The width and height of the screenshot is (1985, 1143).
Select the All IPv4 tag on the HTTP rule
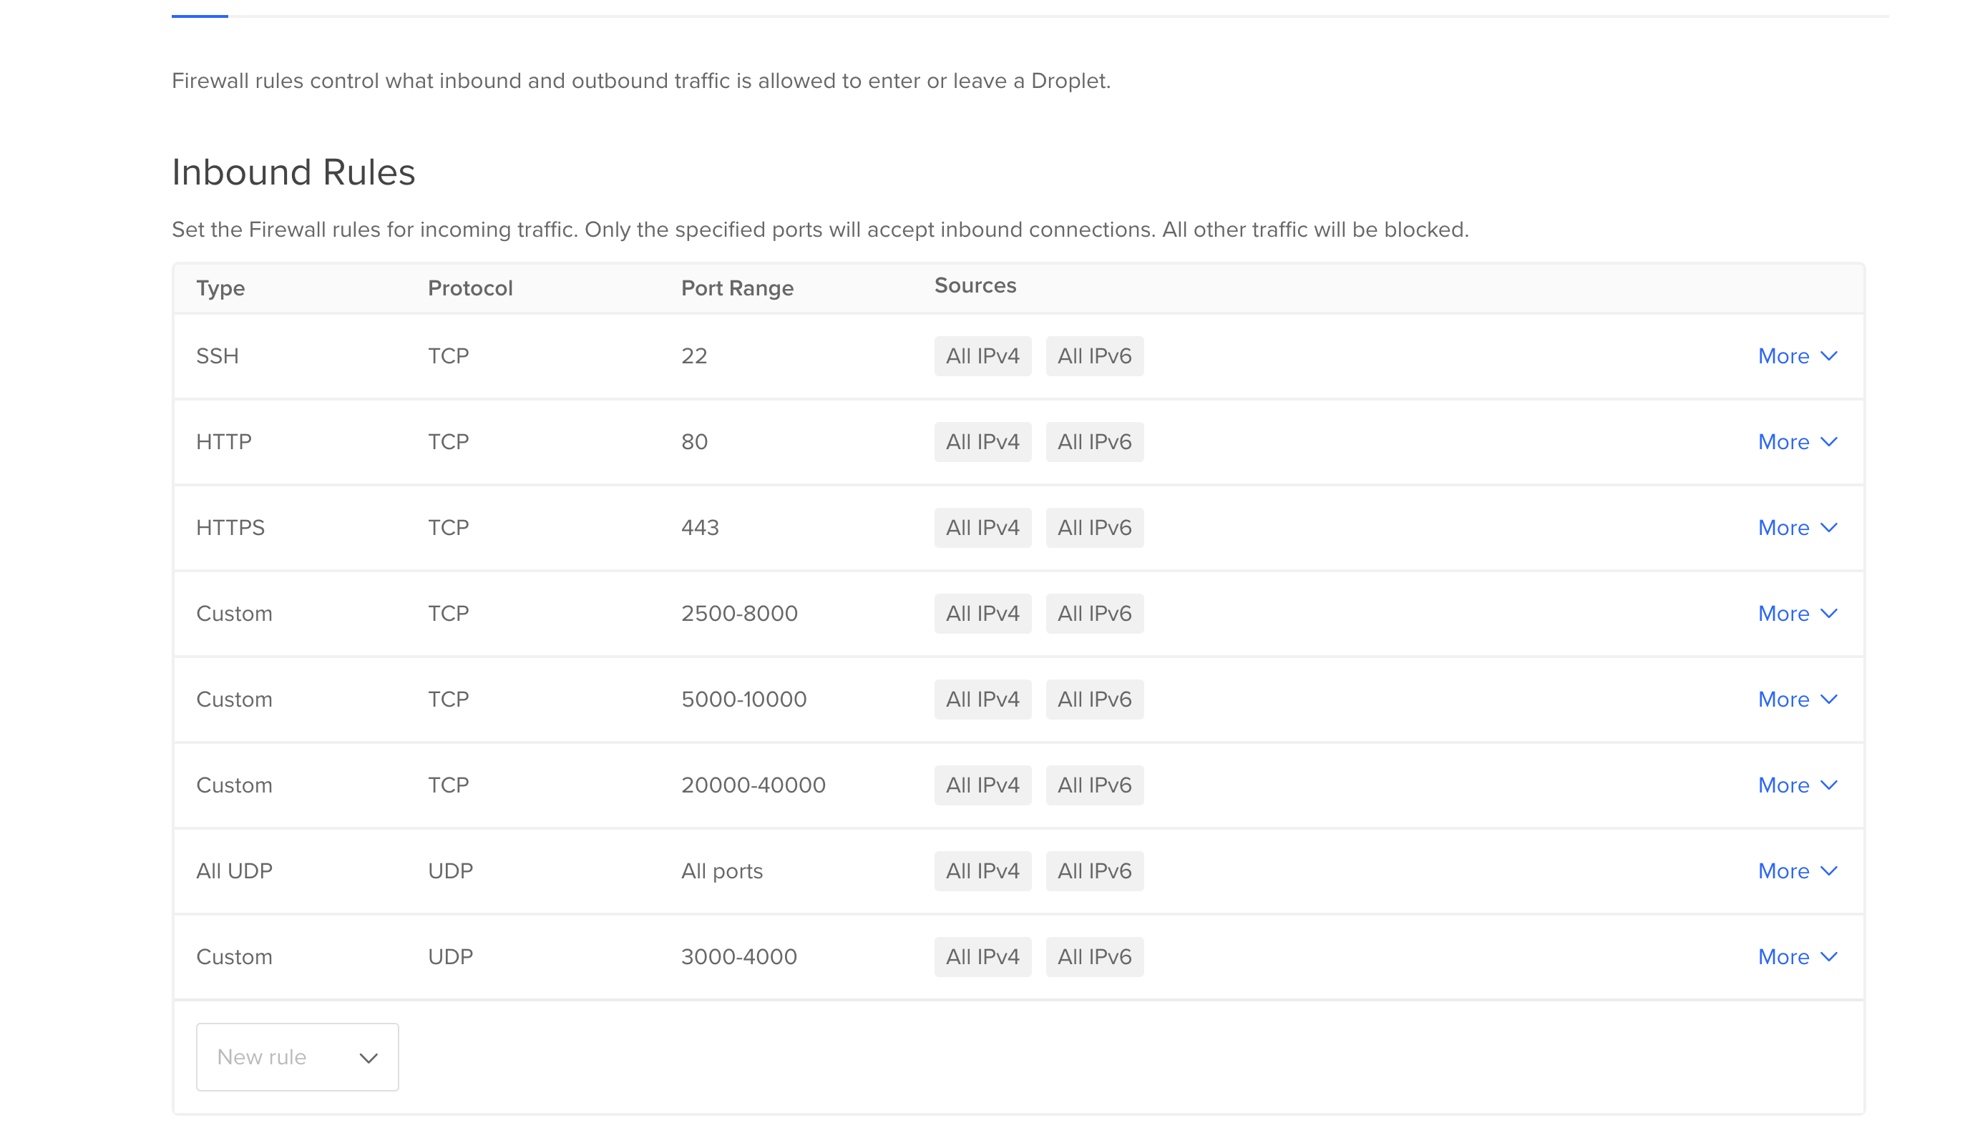[x=982, y=441]
